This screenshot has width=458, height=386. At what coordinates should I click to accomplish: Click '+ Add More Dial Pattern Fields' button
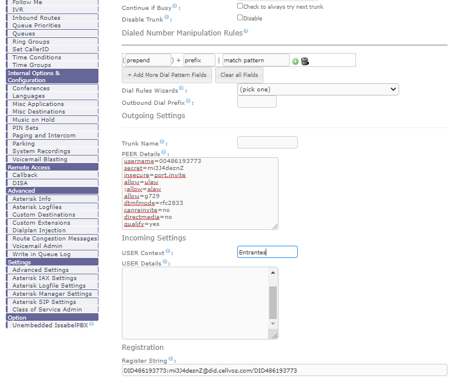[167, 75]
